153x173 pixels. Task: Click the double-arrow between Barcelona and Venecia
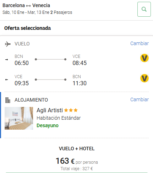point(28,6)
